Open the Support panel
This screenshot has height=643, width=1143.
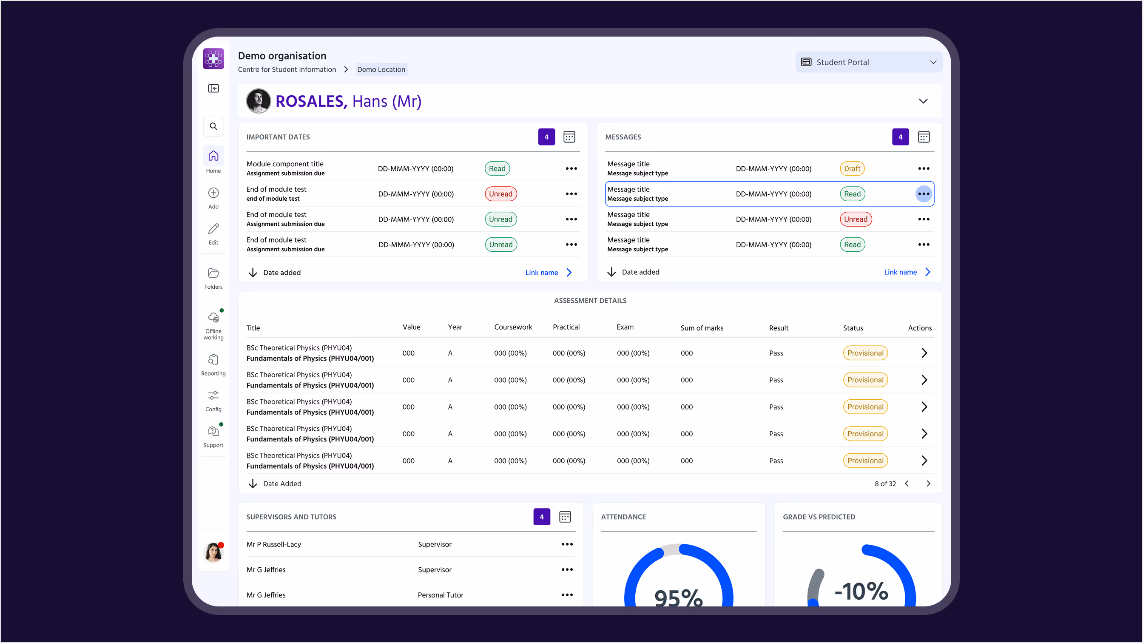213,434
